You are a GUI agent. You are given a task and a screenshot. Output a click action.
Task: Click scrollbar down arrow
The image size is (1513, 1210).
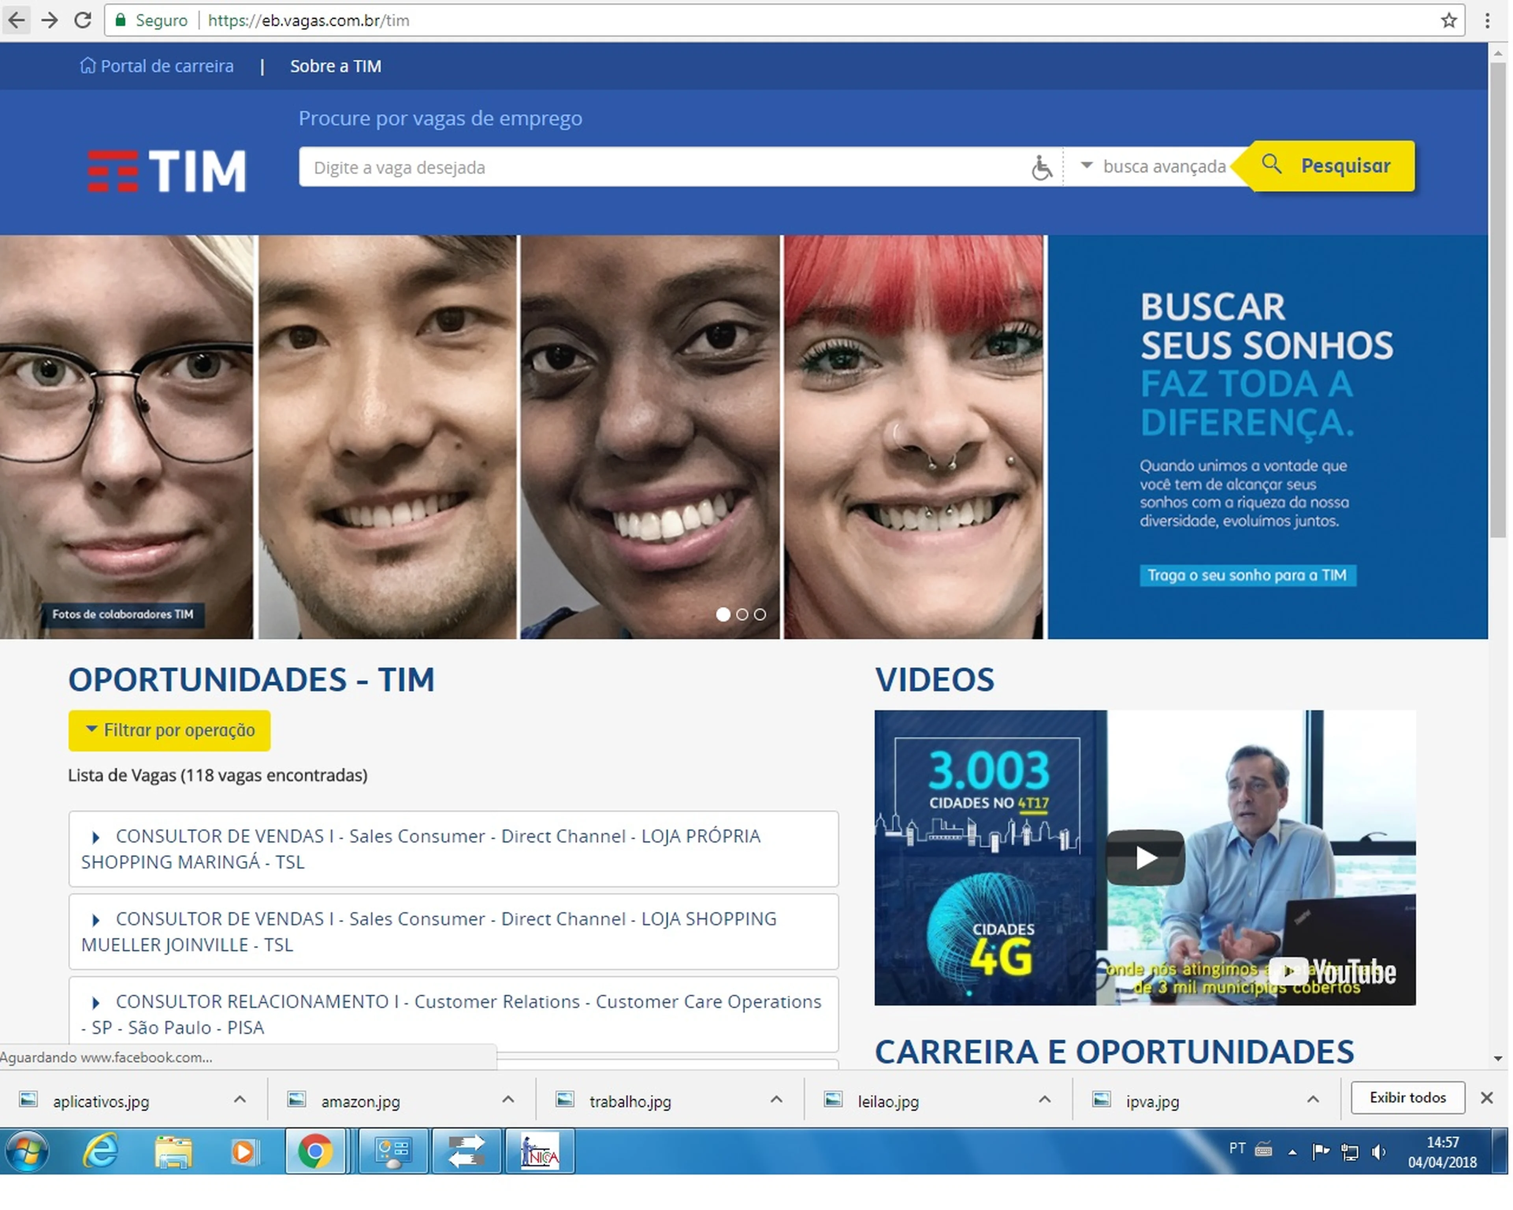coord(1498,1059)
